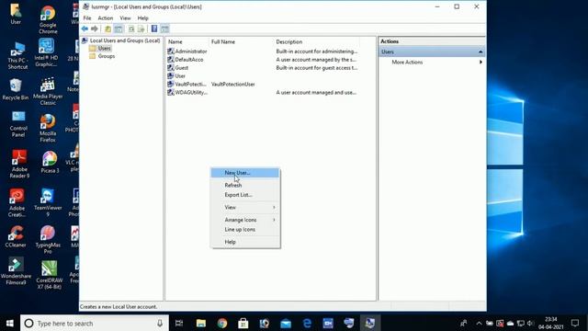This screenshot has width=588, height=331.
Task: Click the Windows Start button
Action: click(x=10, y=323)
